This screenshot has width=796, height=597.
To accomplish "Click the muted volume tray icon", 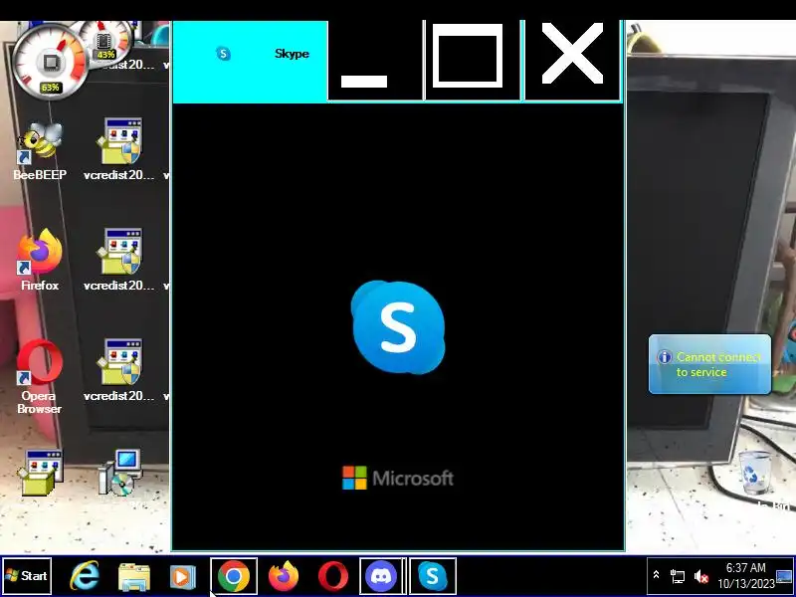I will click(701, 576).
